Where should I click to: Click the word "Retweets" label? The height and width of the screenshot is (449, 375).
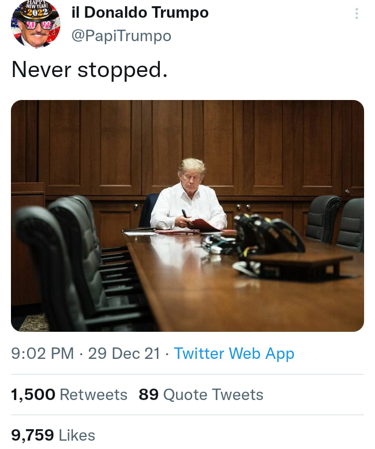pyautogui.click(x=94, y=395)
